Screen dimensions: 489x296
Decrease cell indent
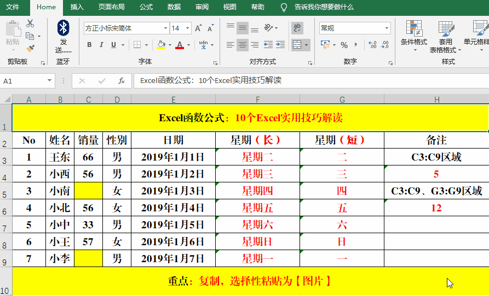tap(268, 45)
